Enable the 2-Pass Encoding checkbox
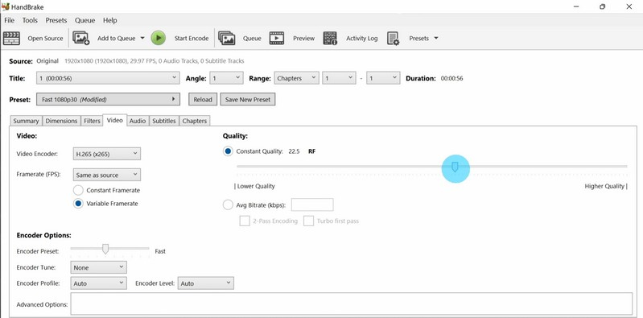This screenshot has width=643, height=318. tap(245, 221)
